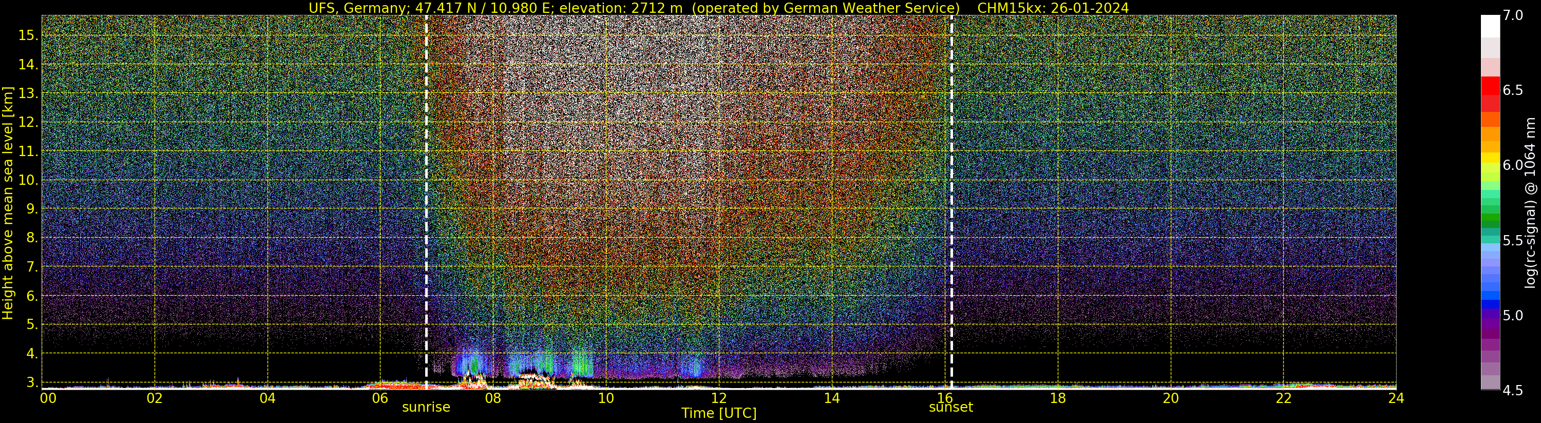
Task: Click the '4.' height axis tick label
Action: point(32,353)
